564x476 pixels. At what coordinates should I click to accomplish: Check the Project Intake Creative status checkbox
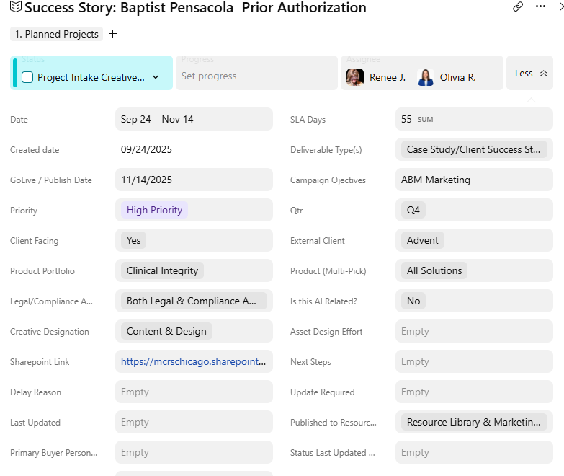point(27,77)
